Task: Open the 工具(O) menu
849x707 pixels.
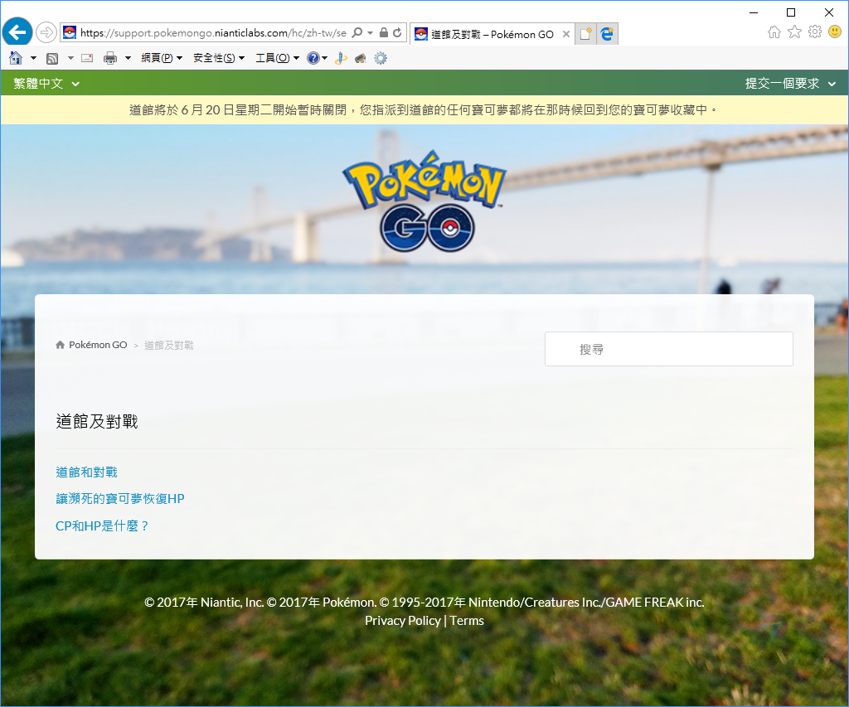Action: (277, 58)
